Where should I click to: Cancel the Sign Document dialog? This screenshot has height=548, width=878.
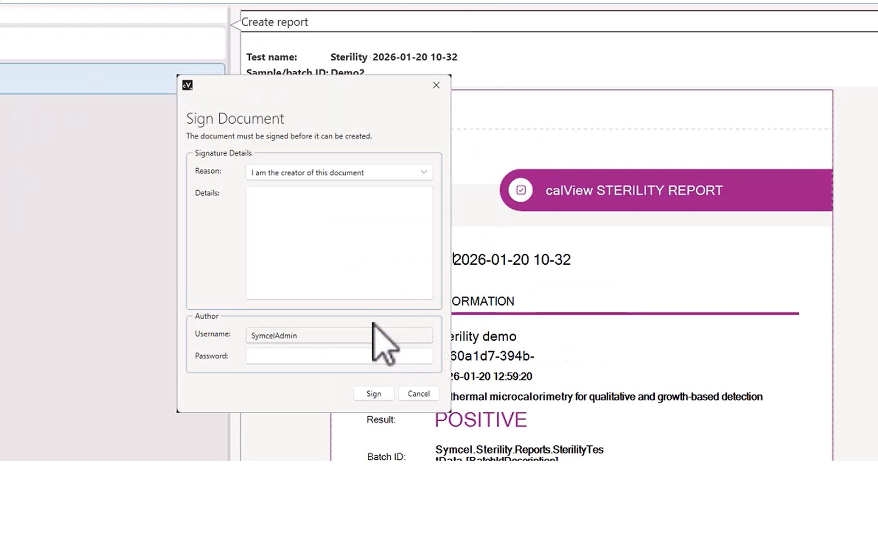[418, 394]
